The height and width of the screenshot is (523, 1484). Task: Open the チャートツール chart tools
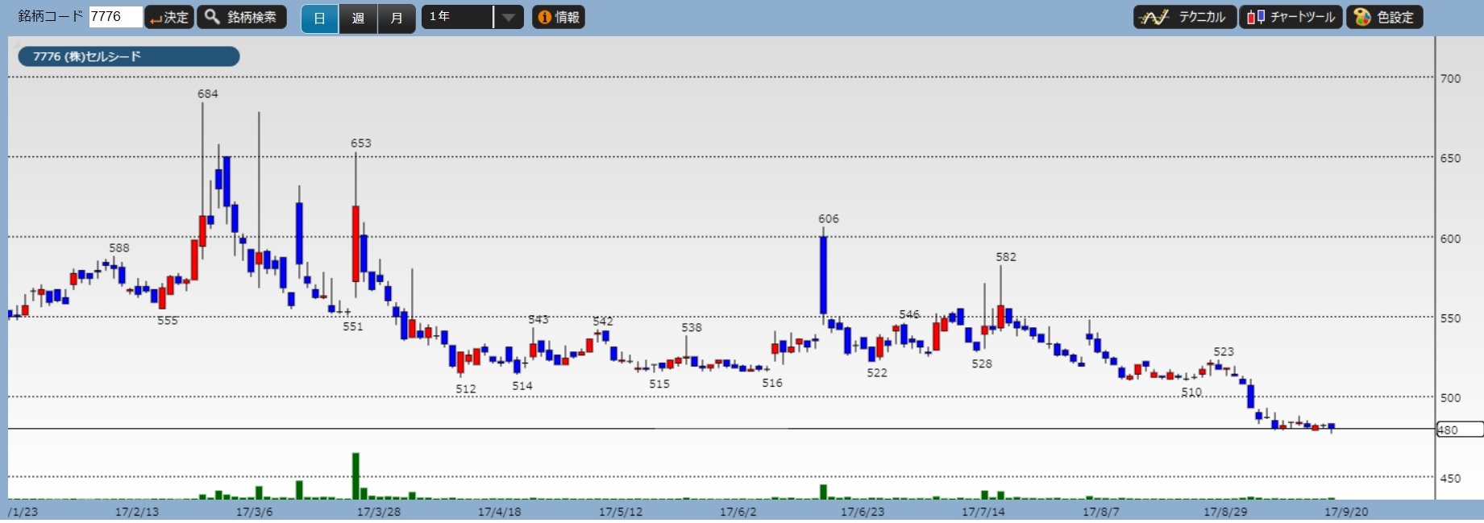(x=1291, y=17)
